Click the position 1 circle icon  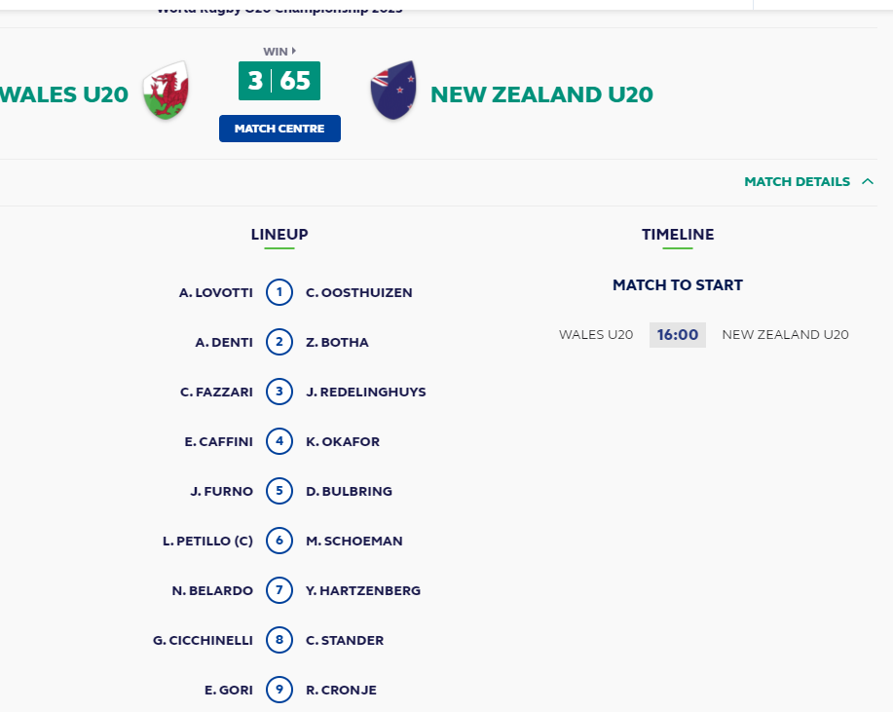(x=279, y=292)
